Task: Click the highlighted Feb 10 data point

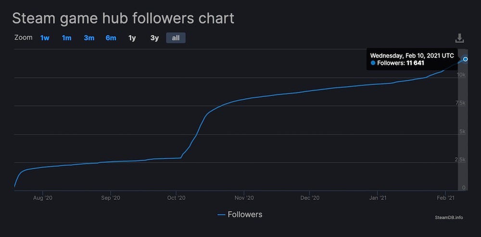Action: (x=465, y=59)
